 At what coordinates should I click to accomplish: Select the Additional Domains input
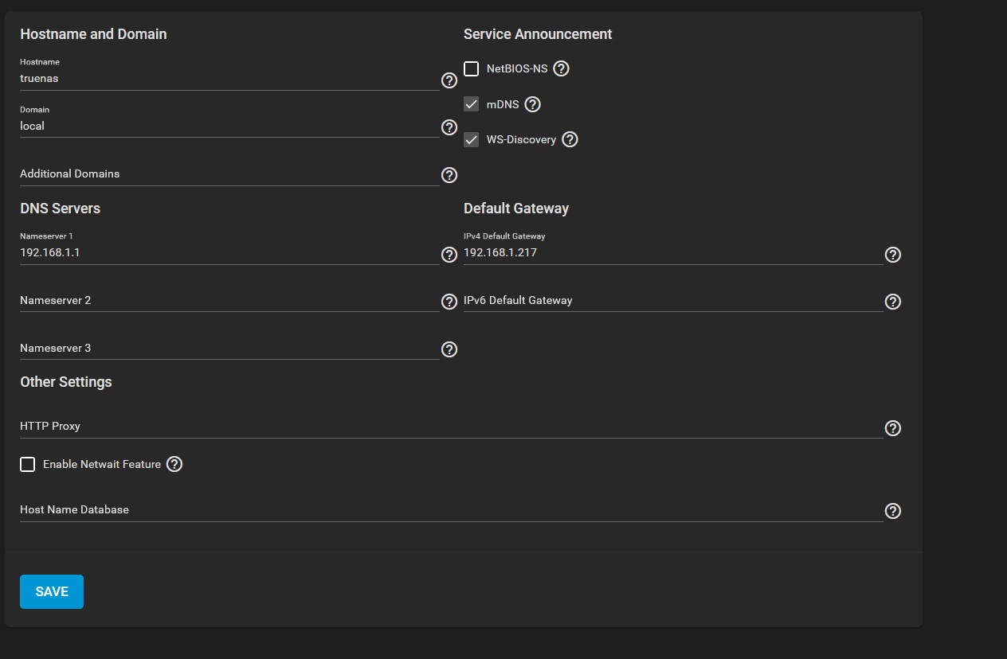229,174
